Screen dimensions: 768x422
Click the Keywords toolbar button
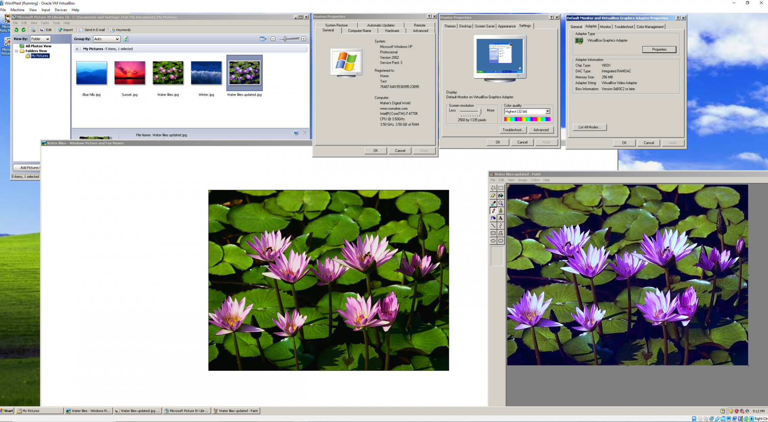coord(121,30)
